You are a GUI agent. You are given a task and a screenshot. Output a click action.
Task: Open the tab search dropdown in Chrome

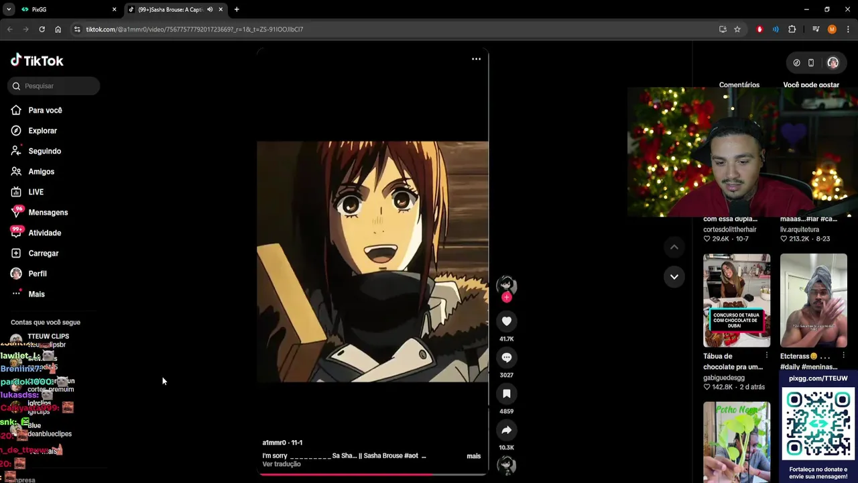[9, 9]
